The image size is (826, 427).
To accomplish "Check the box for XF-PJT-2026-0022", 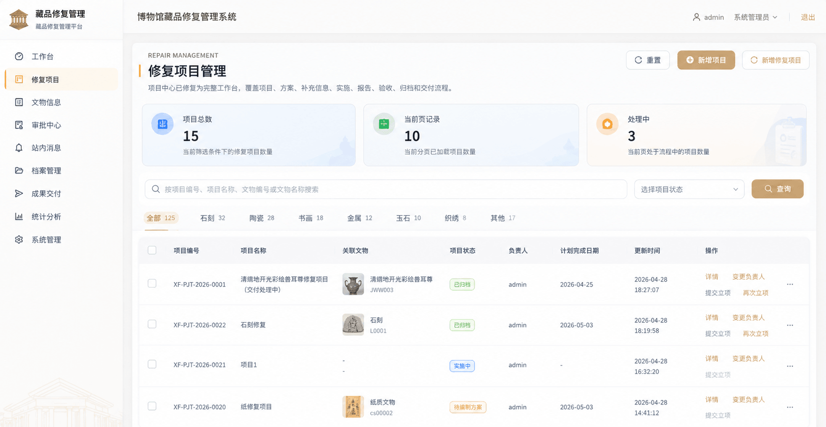I will (x=152, y=324).
